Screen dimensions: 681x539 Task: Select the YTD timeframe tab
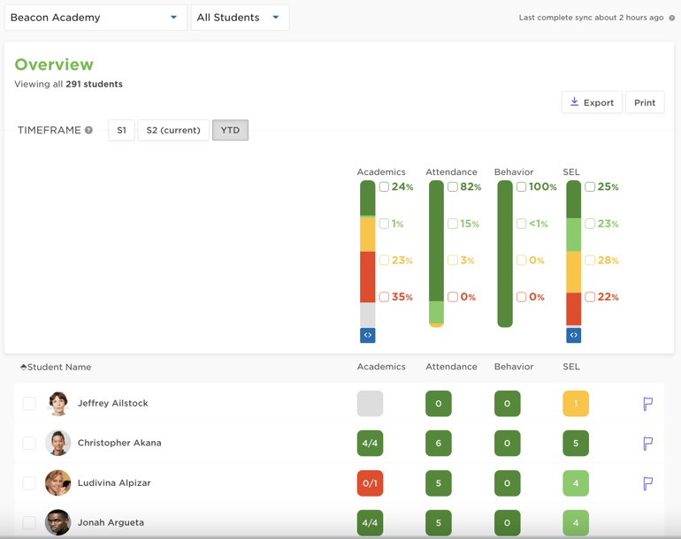coord(230,130)
